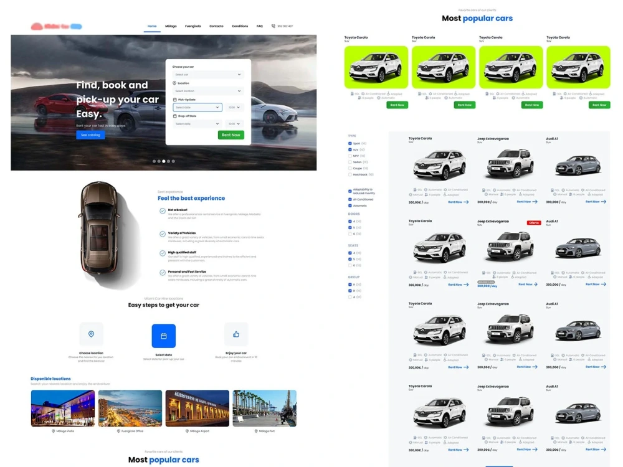The width and height of the screenshot is (623, 467).
Task: Click the header phone number
Action: tap(285, 26)
